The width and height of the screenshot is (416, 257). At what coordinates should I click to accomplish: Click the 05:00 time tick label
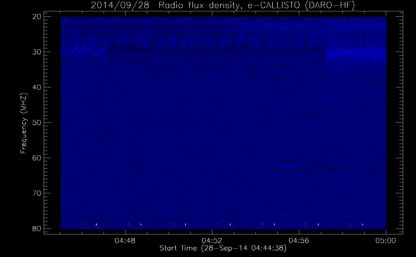pos(386,241)
